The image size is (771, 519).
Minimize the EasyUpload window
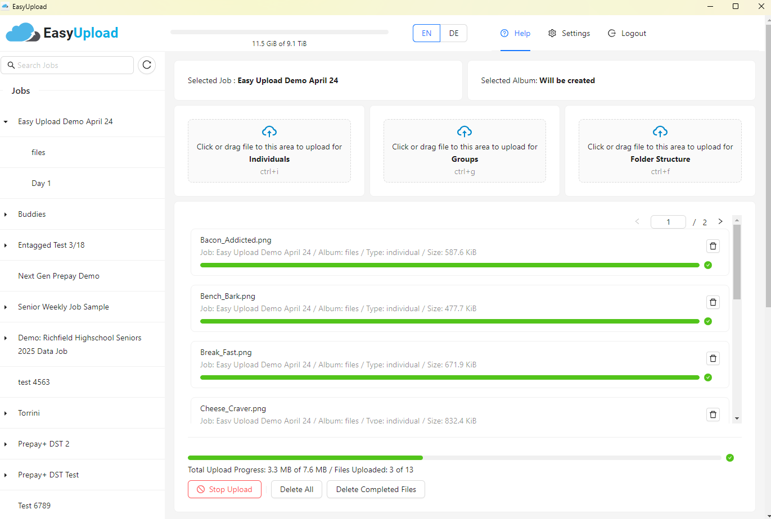(710, 6)
